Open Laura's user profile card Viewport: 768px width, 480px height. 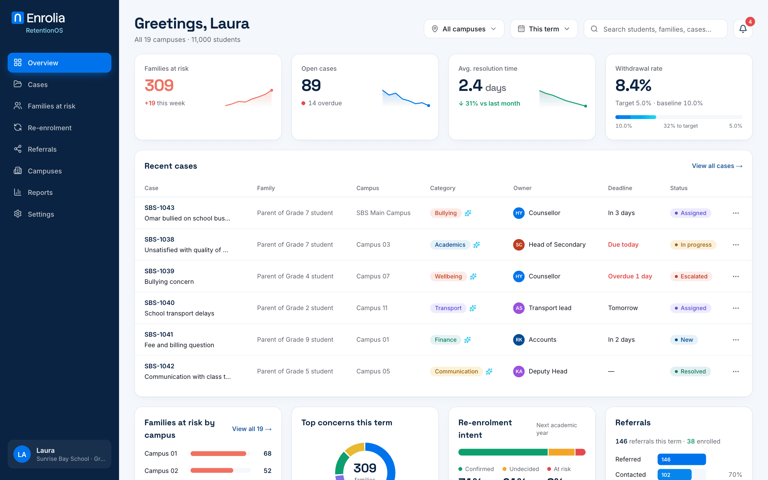[x=60, y=454]
